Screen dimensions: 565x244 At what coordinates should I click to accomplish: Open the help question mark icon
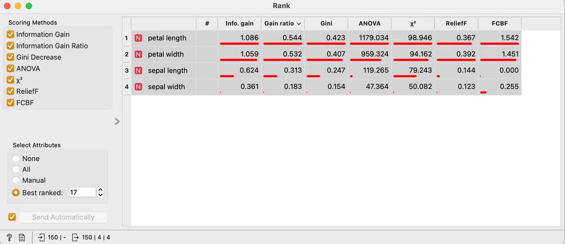[x=9, y=237]
